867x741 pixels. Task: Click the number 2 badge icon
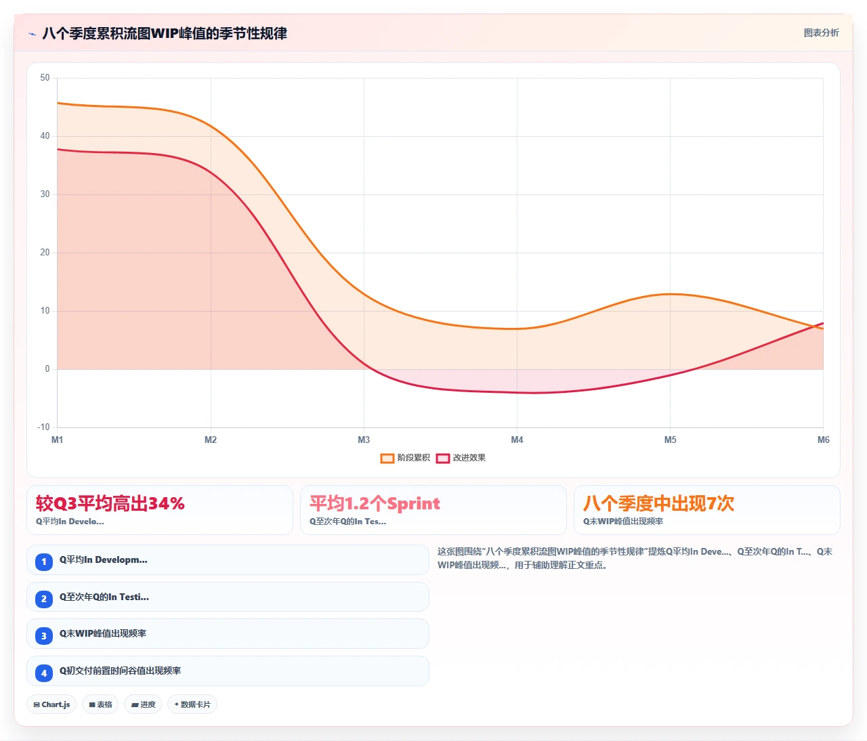pyautogui.click(x=44, y=599)
